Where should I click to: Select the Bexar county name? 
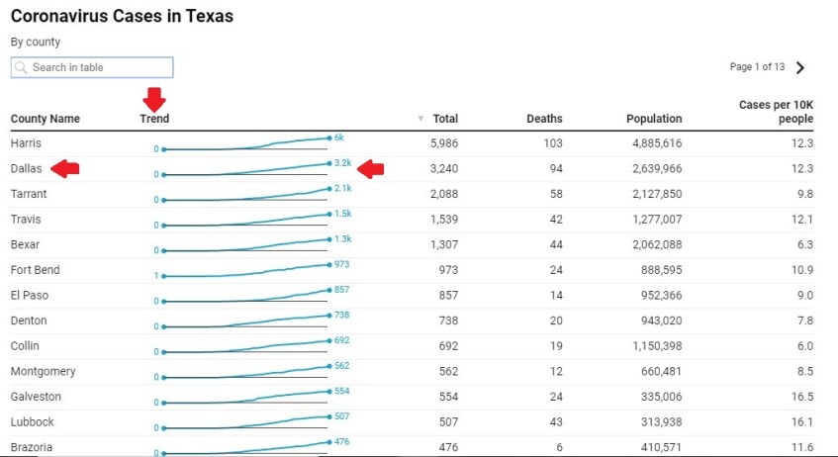coord(26,244)
